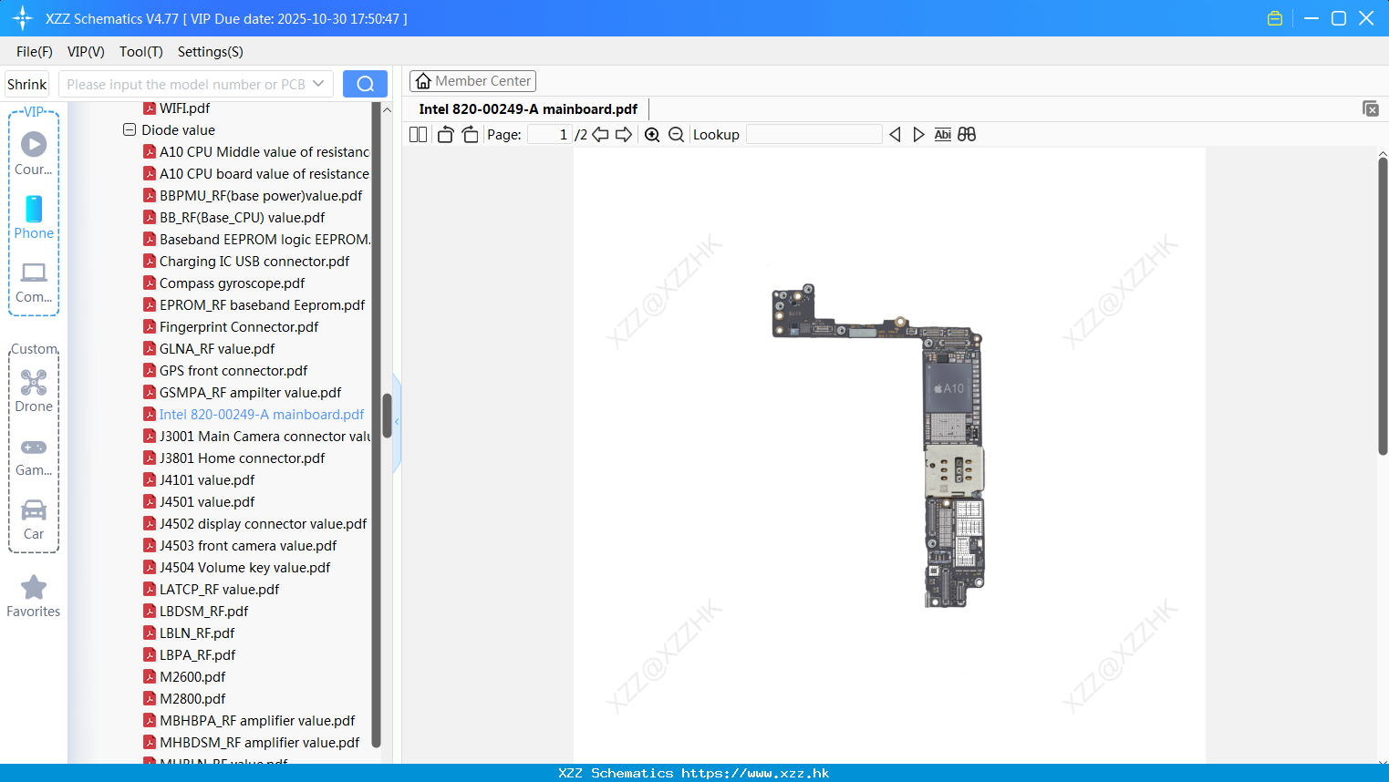
Task: Toggle Abl match-case lookup option
Action: 942,135
